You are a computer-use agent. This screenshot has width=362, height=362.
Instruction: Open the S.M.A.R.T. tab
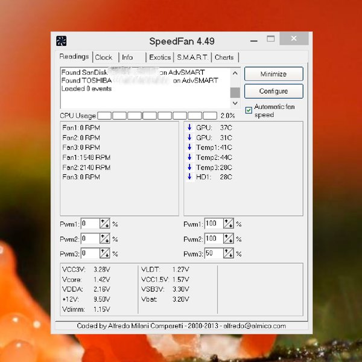(x=192, y=57)
